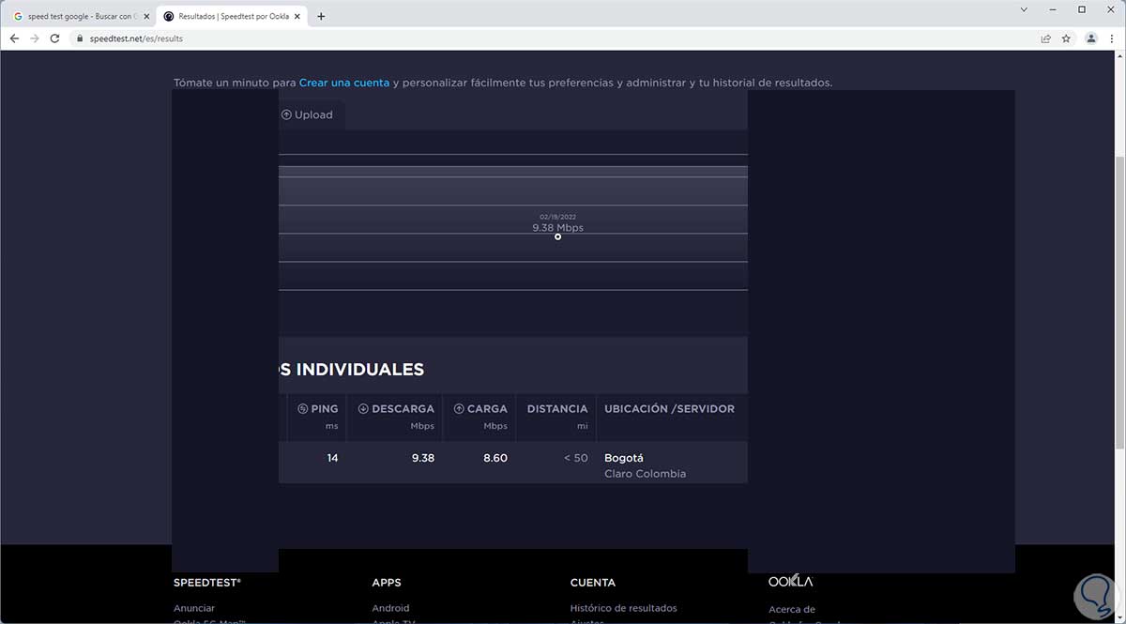Follow the 'Crear una cuenta' link
This screenshot has width=1126, height=624.
344,83
